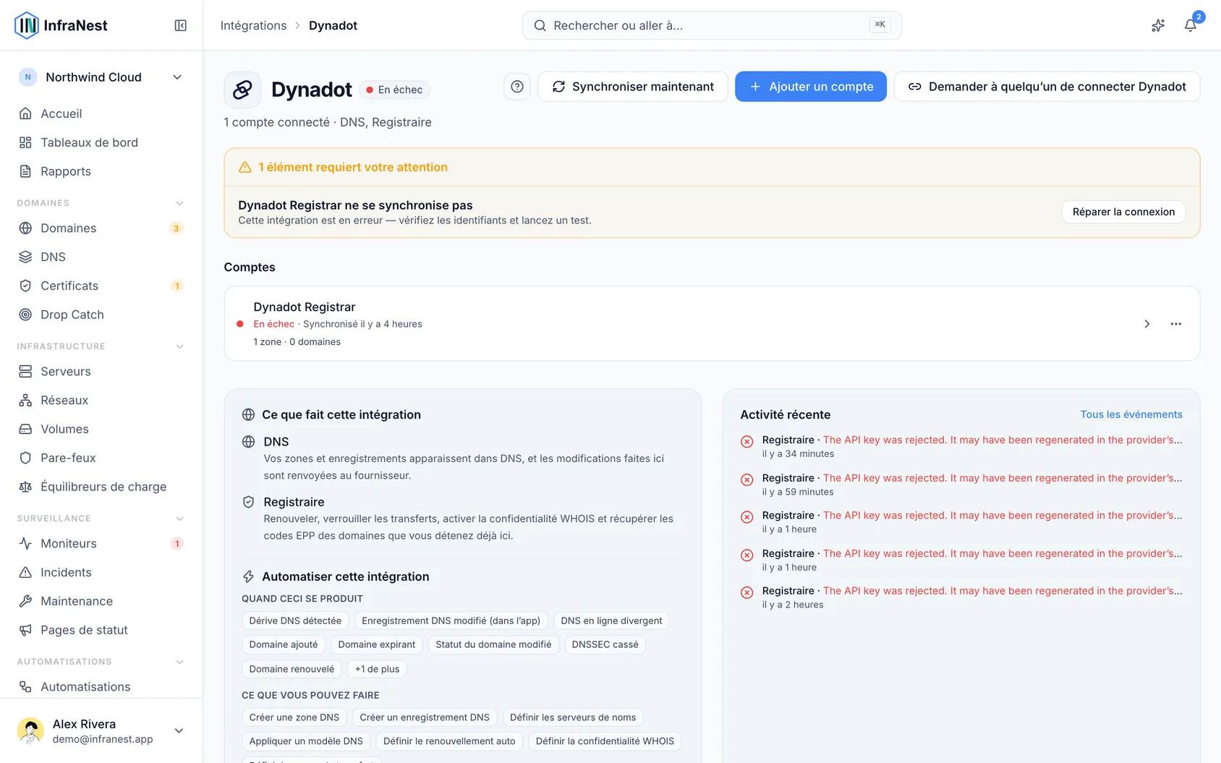The width and height of the screenshot is (1221, 763).
Task: Click the help question mark icon
Action: pyautogui.click(x=517, y=87)
